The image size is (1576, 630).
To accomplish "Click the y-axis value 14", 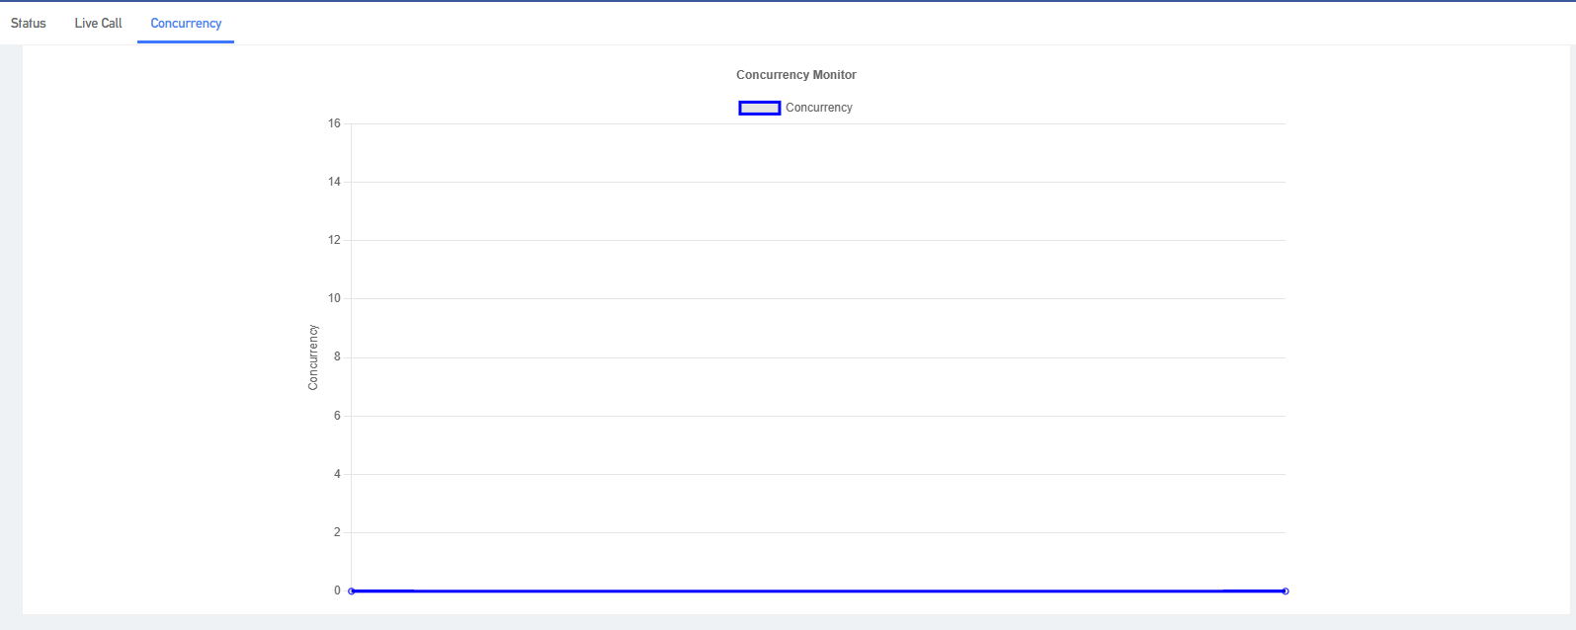I will (334, 182).
